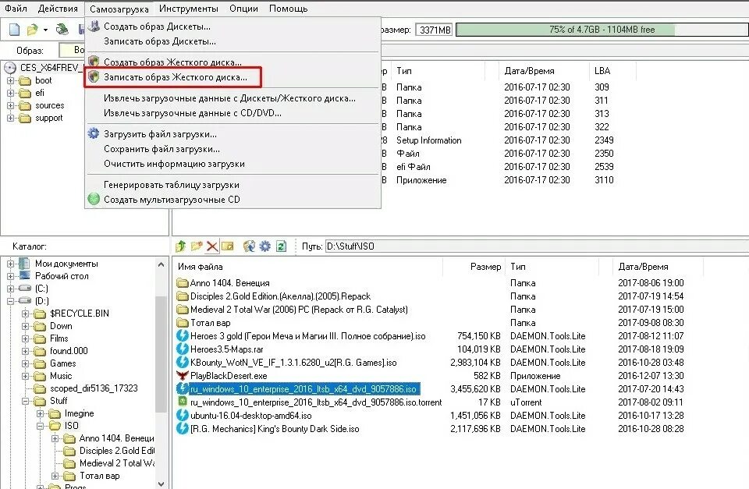Click the Рабочий стол icon in catalog tree

point(25,275)
